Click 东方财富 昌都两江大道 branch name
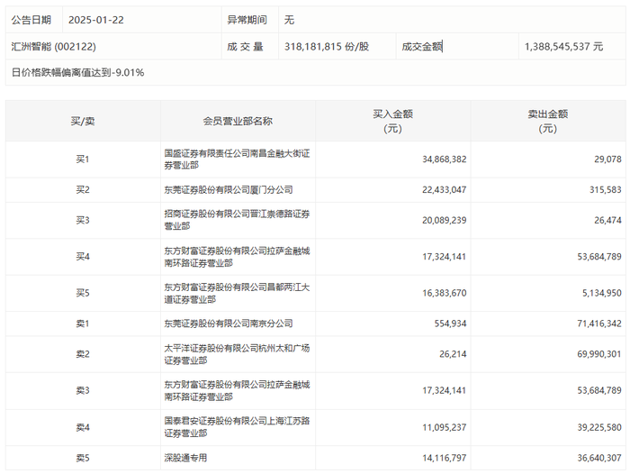 pos(237,293)
